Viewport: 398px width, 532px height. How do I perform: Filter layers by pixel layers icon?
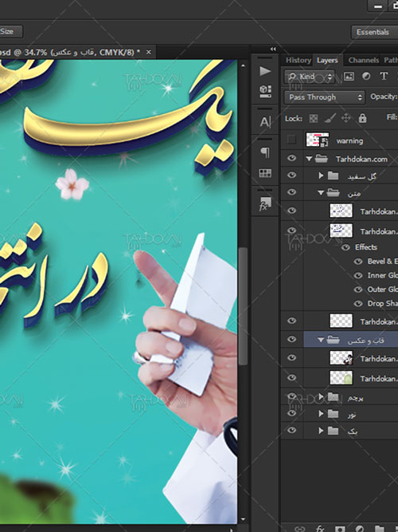[x=349, y=77]
